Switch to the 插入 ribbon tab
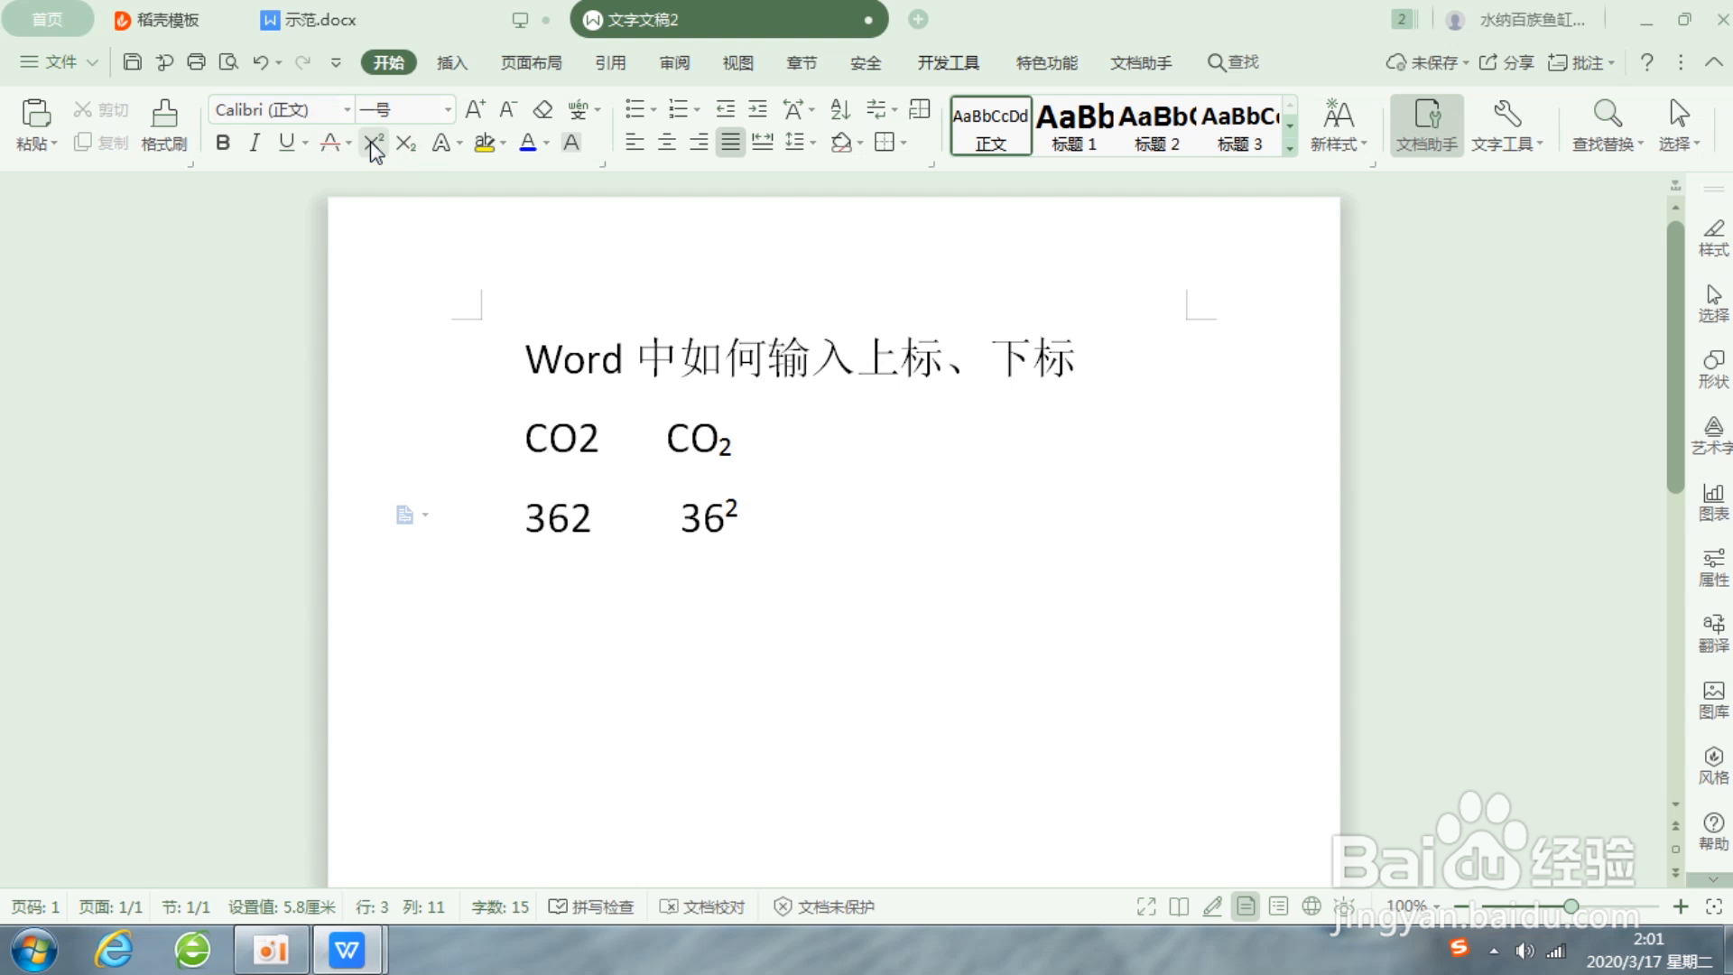The height and width of the screenshot is (975, 1733). click(451, 62)
